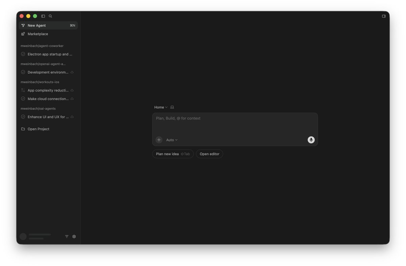Select the mweinbach/oai-agents project header
This screenshot has height=266, width=406.
coord(38,108)
